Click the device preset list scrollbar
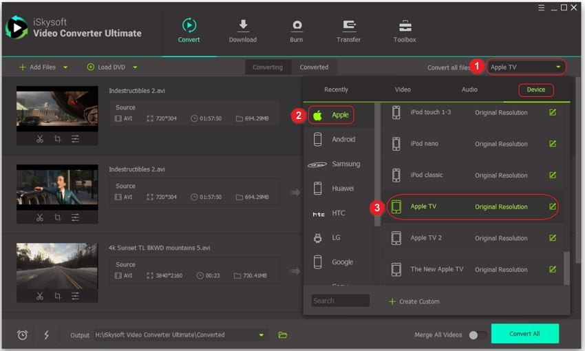Viewport: 585px width, 351px height. pos(566,268)
